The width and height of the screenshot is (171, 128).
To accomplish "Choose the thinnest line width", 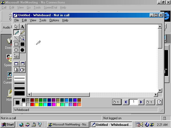I will (x=20, y=78).
